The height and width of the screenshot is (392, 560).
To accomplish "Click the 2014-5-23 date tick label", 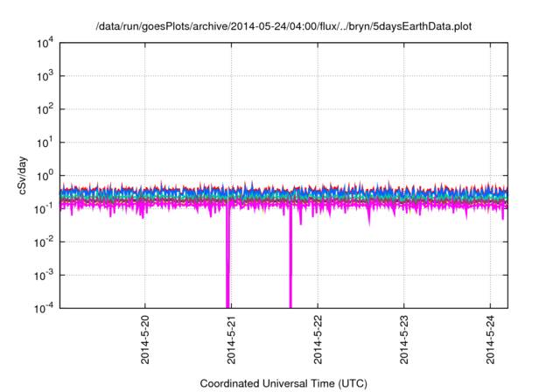I will pyautogui.click(x=404, y=339).
